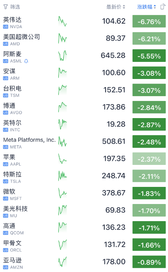The image size is (168, 272).
Task: Click the US market badge beside TSLA
Action: click(6, 181)
